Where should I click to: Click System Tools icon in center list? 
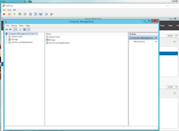pyautogui.click(x=47, y=37)
